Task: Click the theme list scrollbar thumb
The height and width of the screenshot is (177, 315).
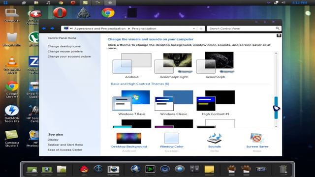Action: 276,108
